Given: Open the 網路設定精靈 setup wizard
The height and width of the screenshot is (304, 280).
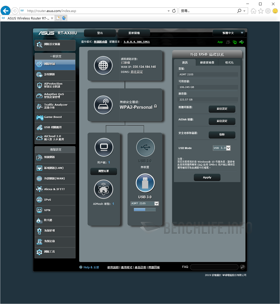Looking at the screenshot, I should pyautogui.click(x=55, y=45).
